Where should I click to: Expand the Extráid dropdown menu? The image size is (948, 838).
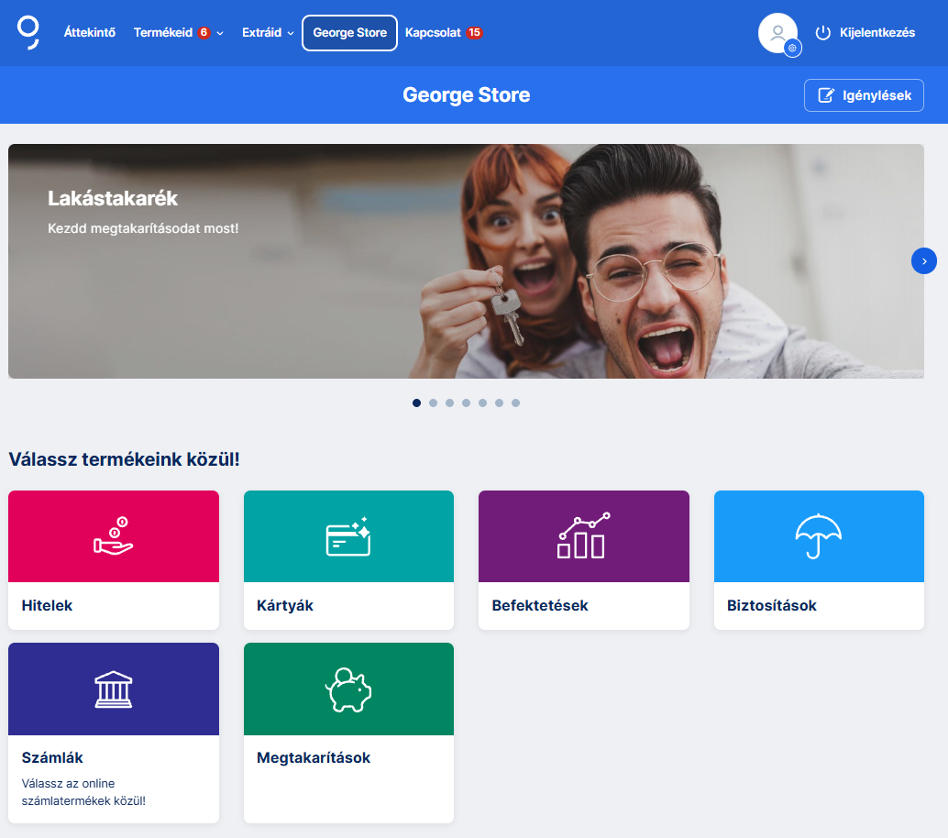point(268,33)
